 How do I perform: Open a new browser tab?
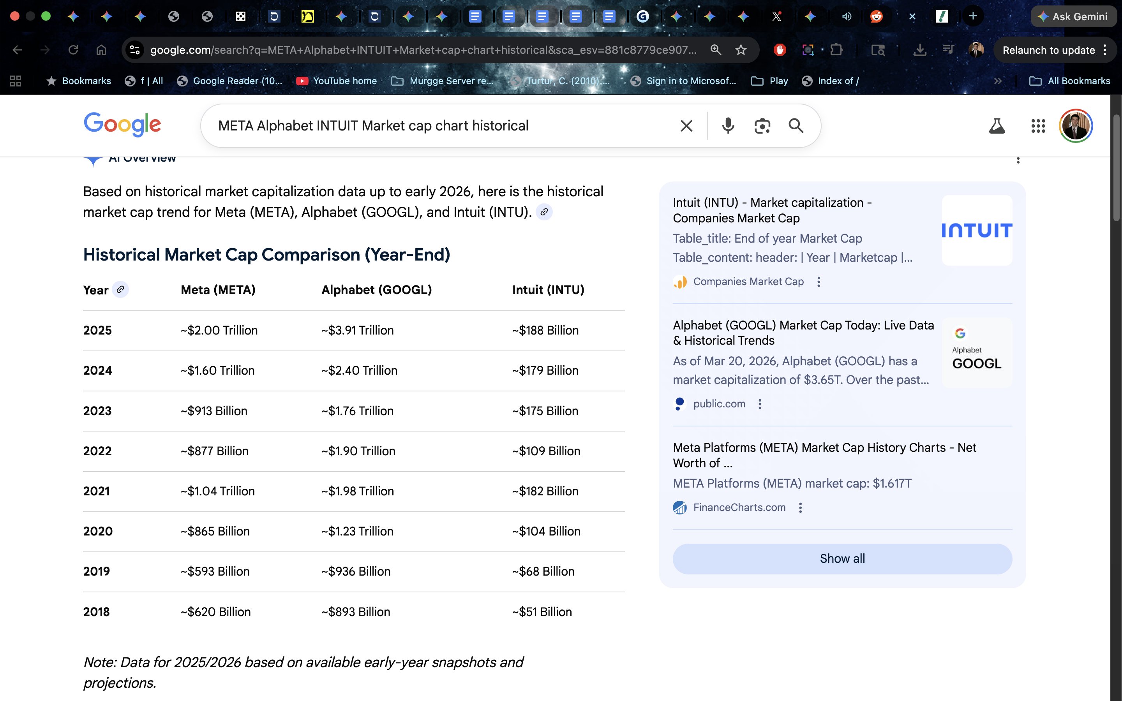(973, 16)
